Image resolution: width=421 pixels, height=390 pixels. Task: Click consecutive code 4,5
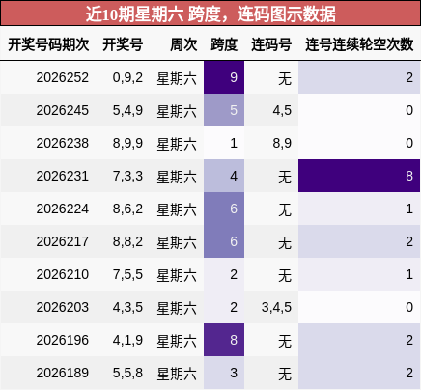click(282, 110)
